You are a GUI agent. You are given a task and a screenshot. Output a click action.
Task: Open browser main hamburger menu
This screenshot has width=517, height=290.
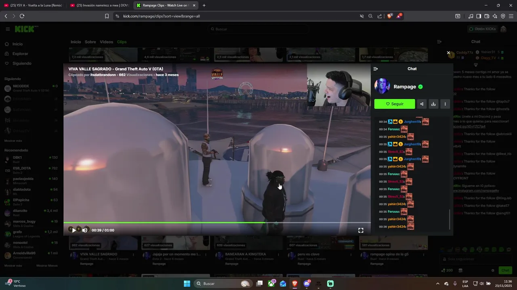coord(511,16)
